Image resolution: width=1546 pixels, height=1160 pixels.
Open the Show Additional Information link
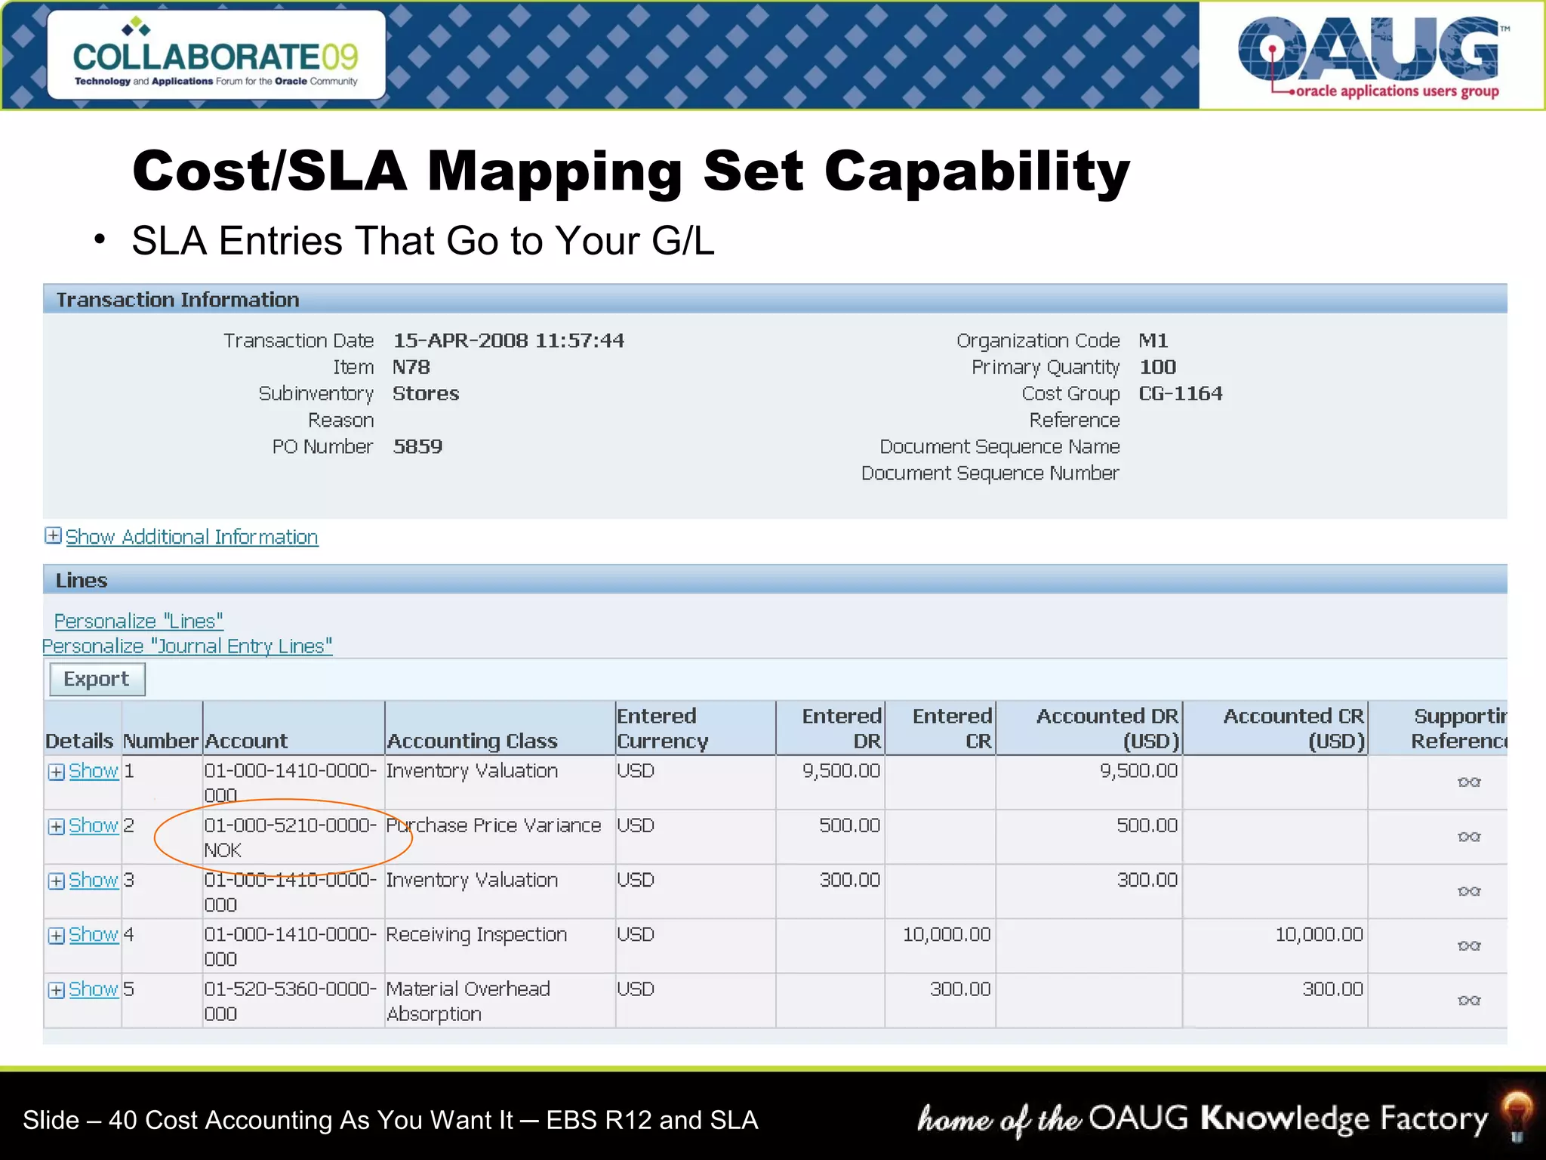192,537
